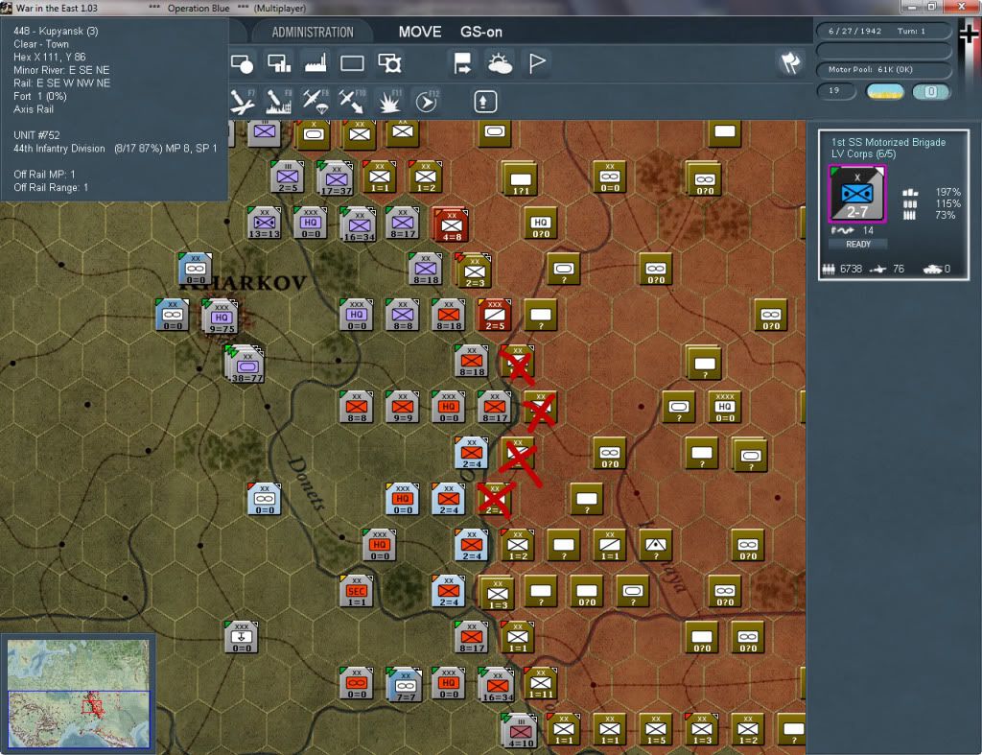Select the F9 air transport parachute icon

coord(316,102)
